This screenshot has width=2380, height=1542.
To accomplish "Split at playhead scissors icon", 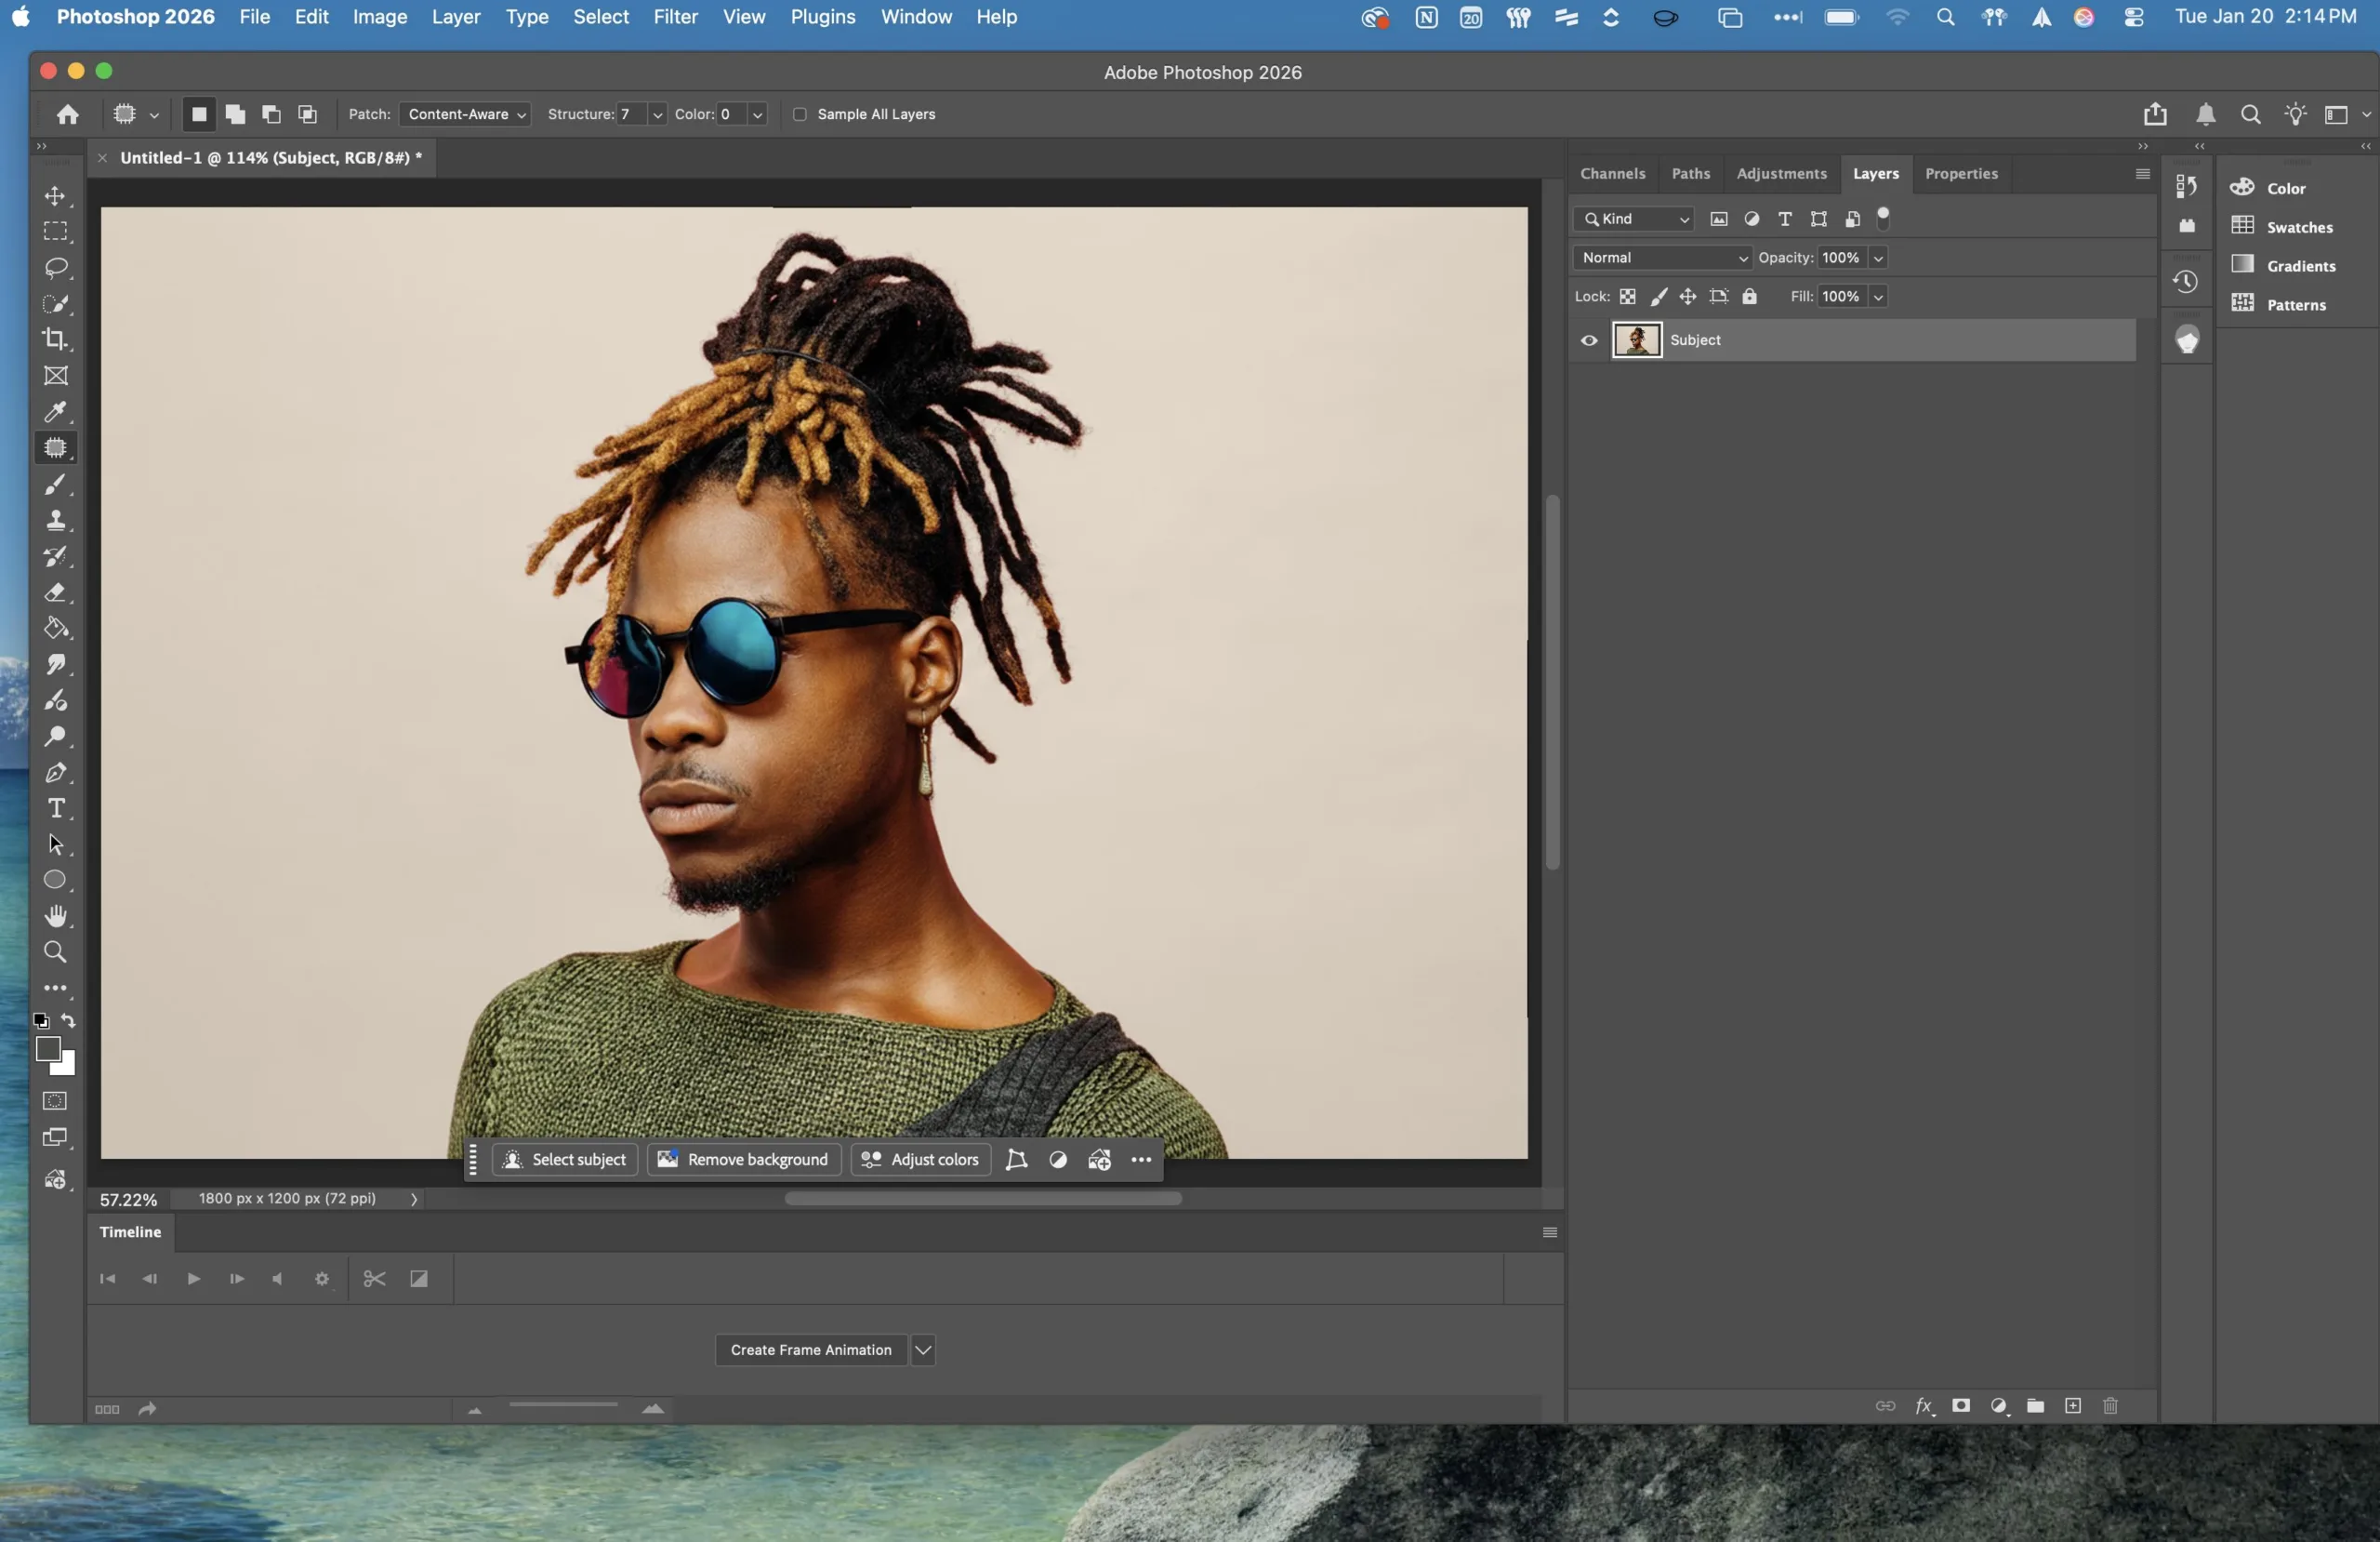I will [374, 1279].
